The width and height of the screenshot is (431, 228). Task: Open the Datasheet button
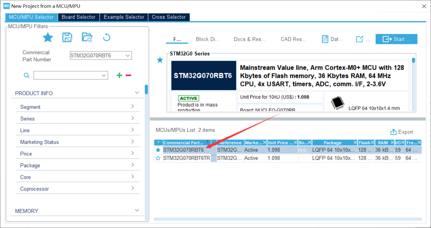(332, 39)
